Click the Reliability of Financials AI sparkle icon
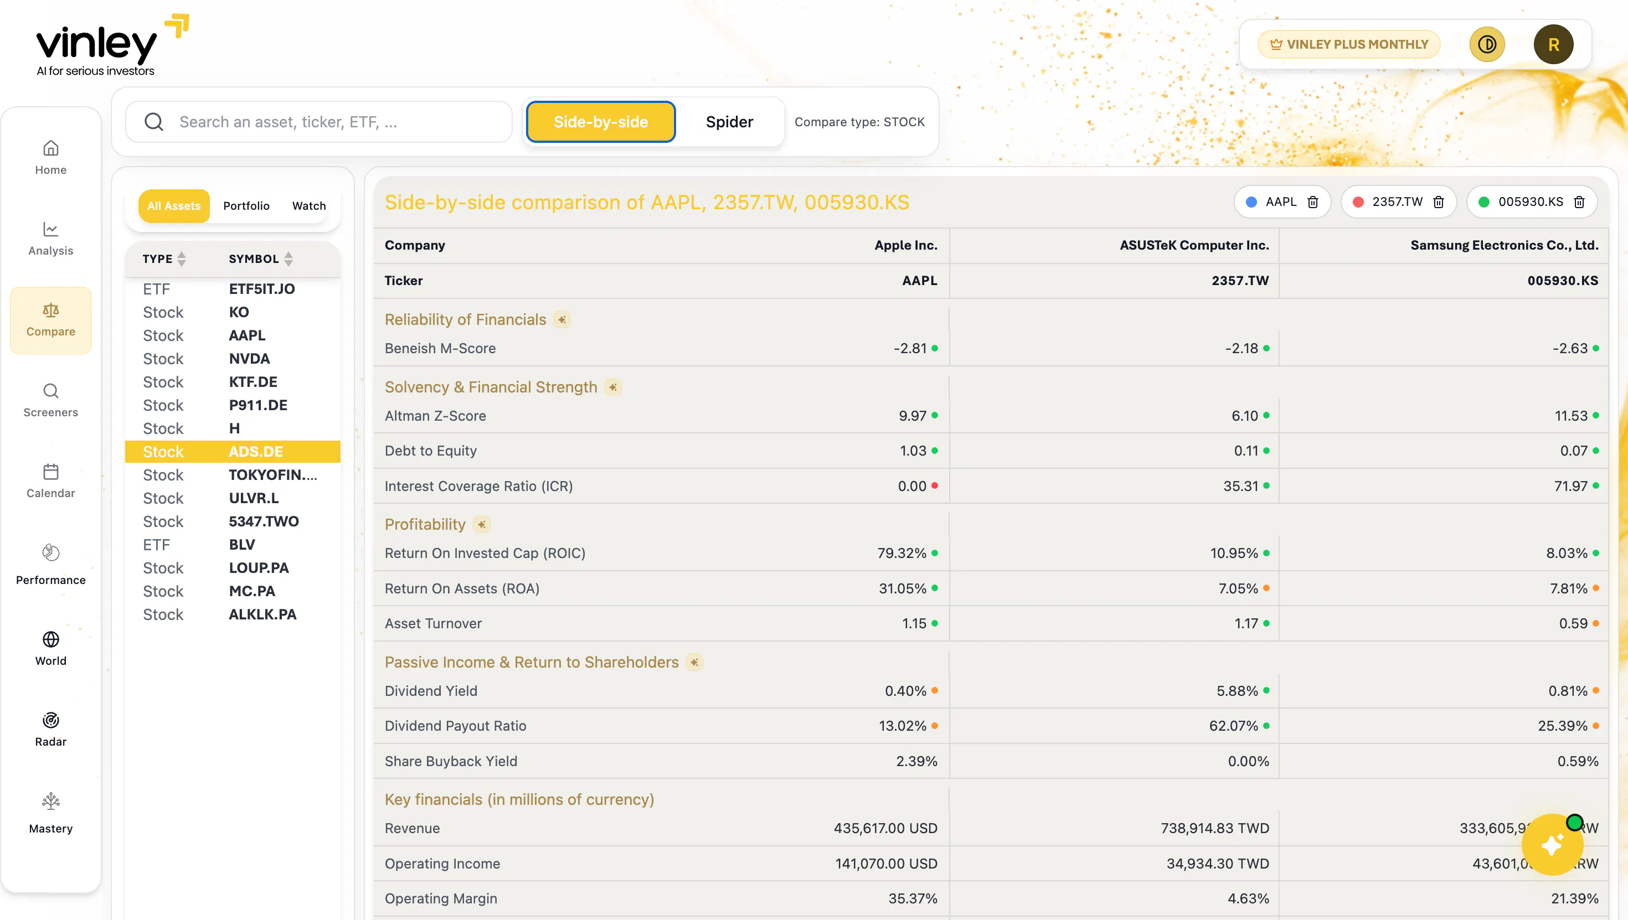This screenshot has width=1628, height=920. pyautogui.click(x=562, y=320)
